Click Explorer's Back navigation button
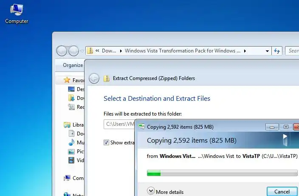The width and height of the screenshot is (299, 196). [62, 51]
